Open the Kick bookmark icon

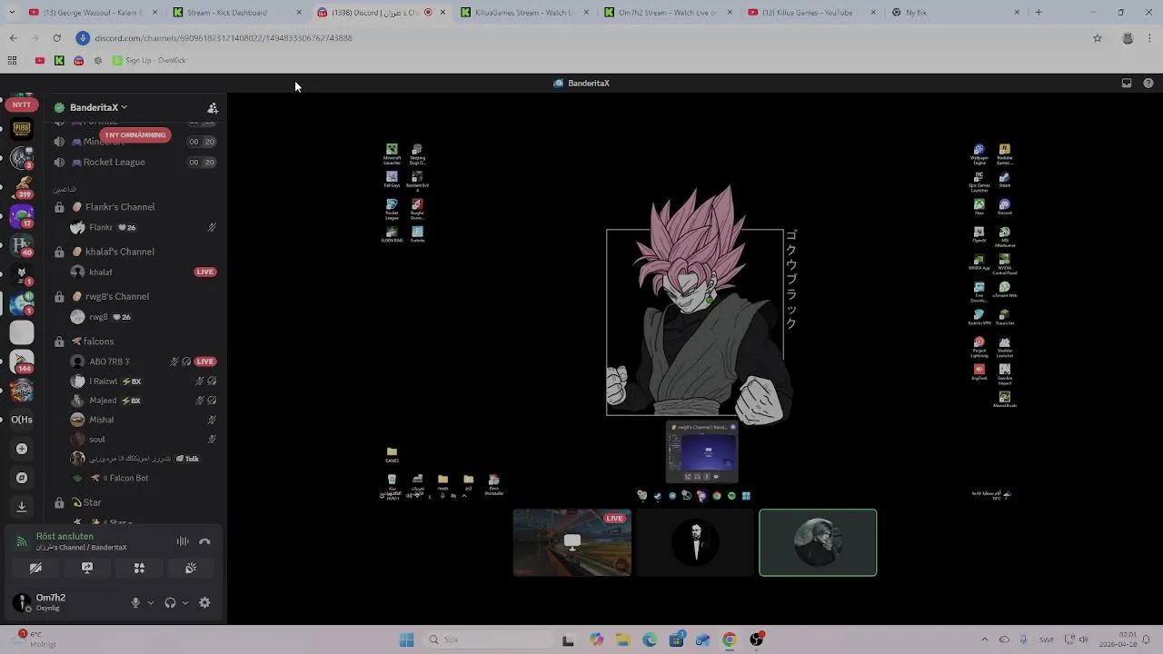tap(59, 61)
